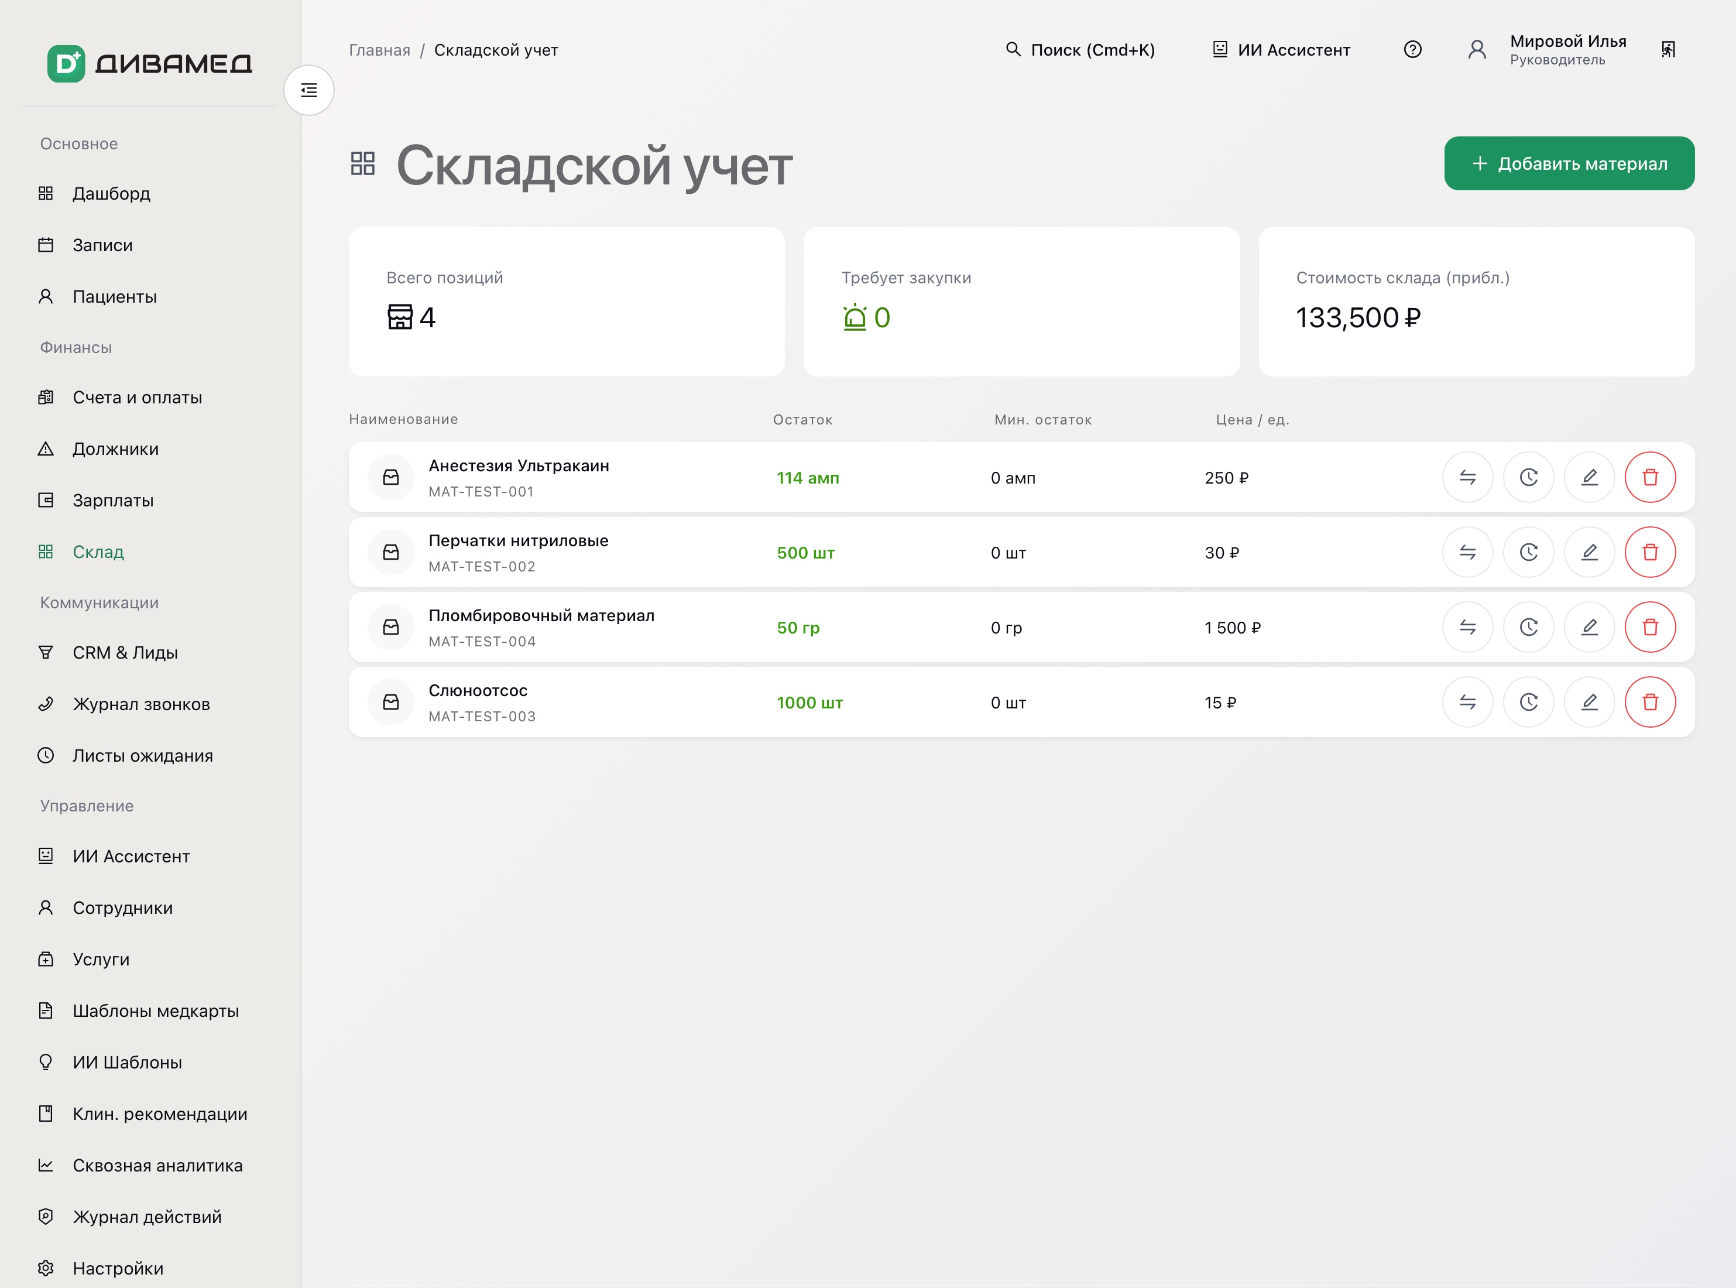The height and width of the screenshot is (1288, 1736).
Task: Edit the Анестезия Ультракаин pencil icon
Action: pos(1589,477)
